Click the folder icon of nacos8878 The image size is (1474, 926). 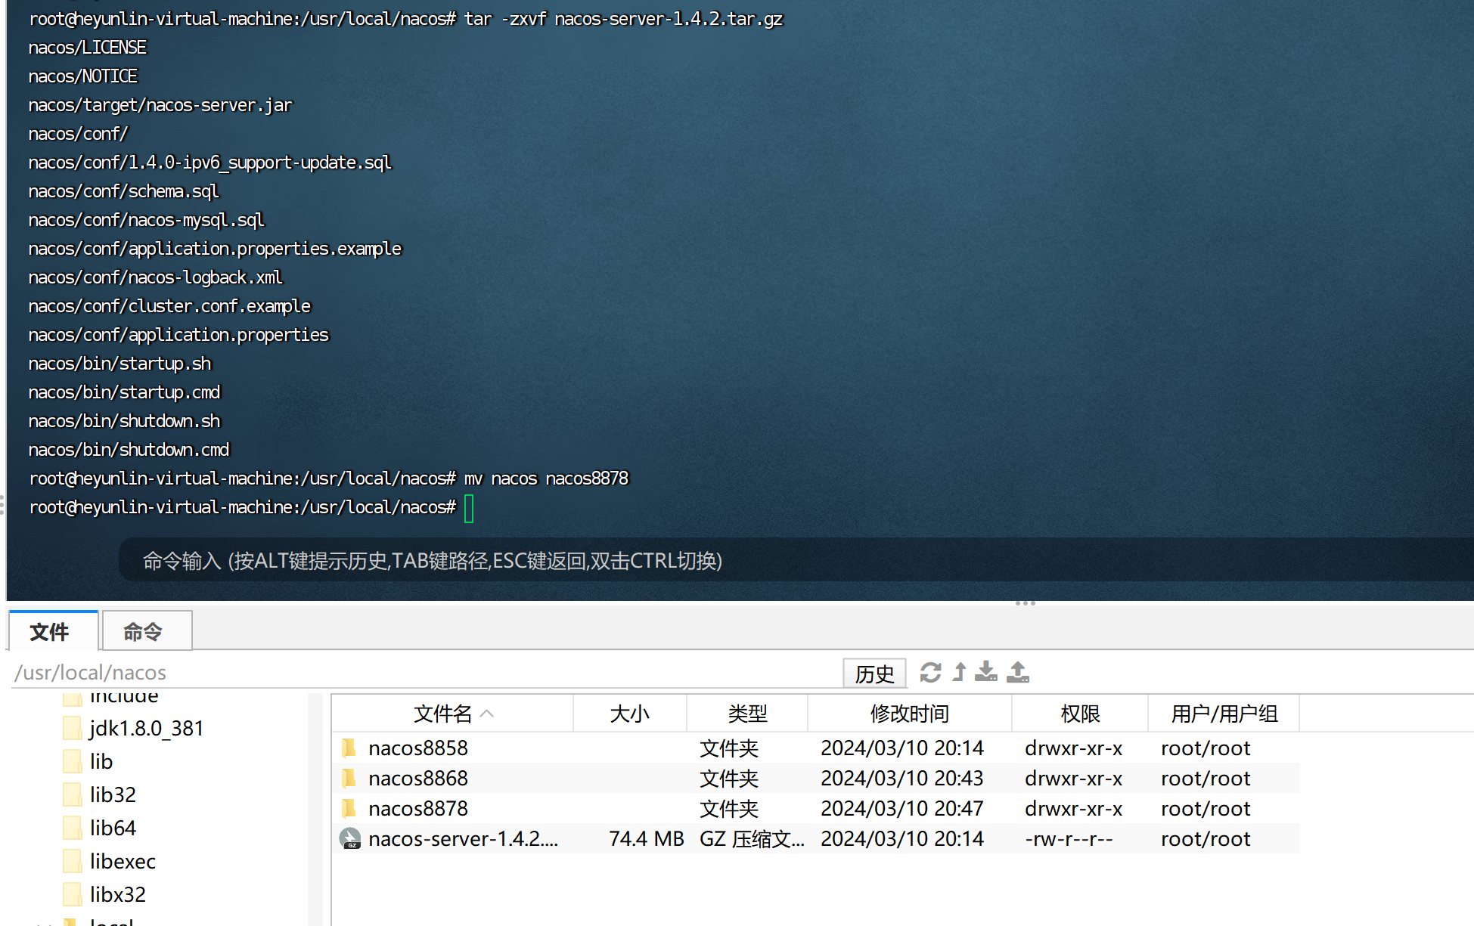[x=349, y=809]
